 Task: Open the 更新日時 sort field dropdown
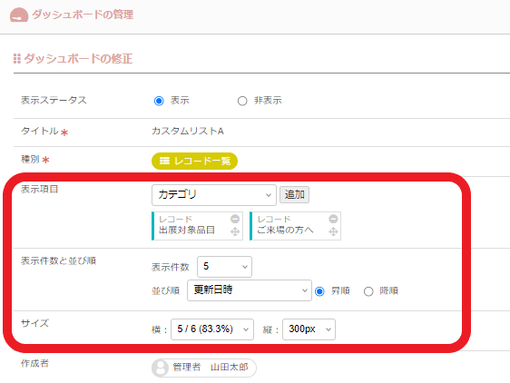[x=250, y=290]
